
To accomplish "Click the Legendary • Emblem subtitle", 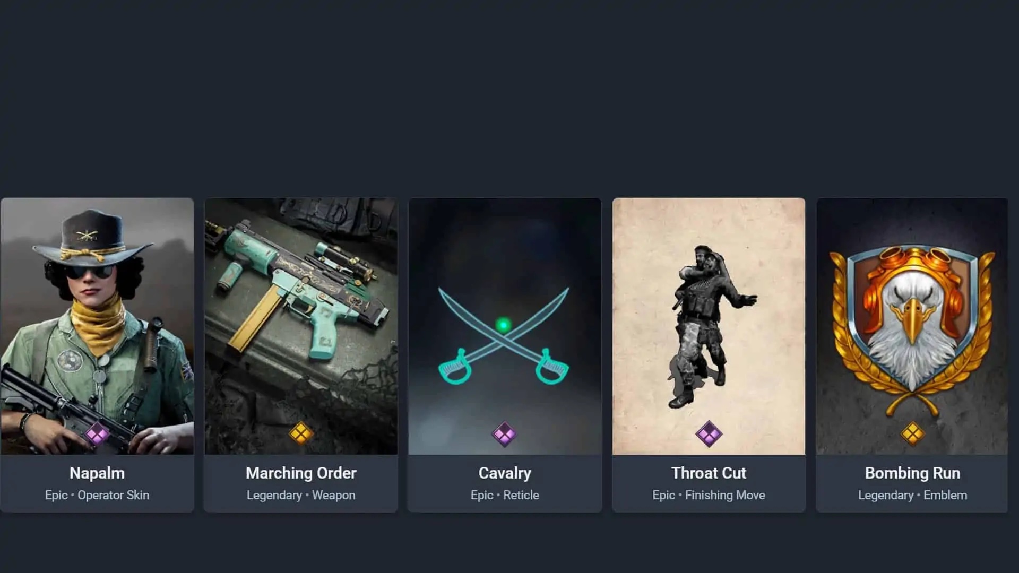I will click(912, 495).
